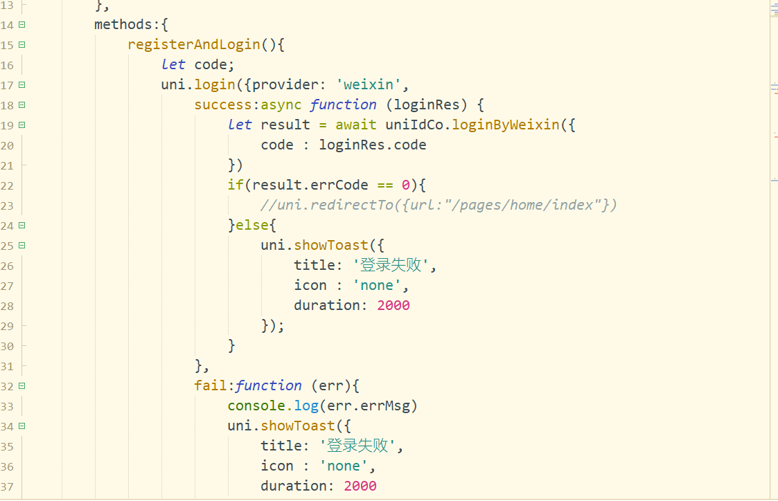Click the vertical scrollbar track on right
This screenshot has height=501, width=778.
(773, 277)
